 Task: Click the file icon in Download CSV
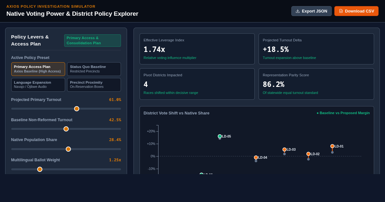[341, 11]
